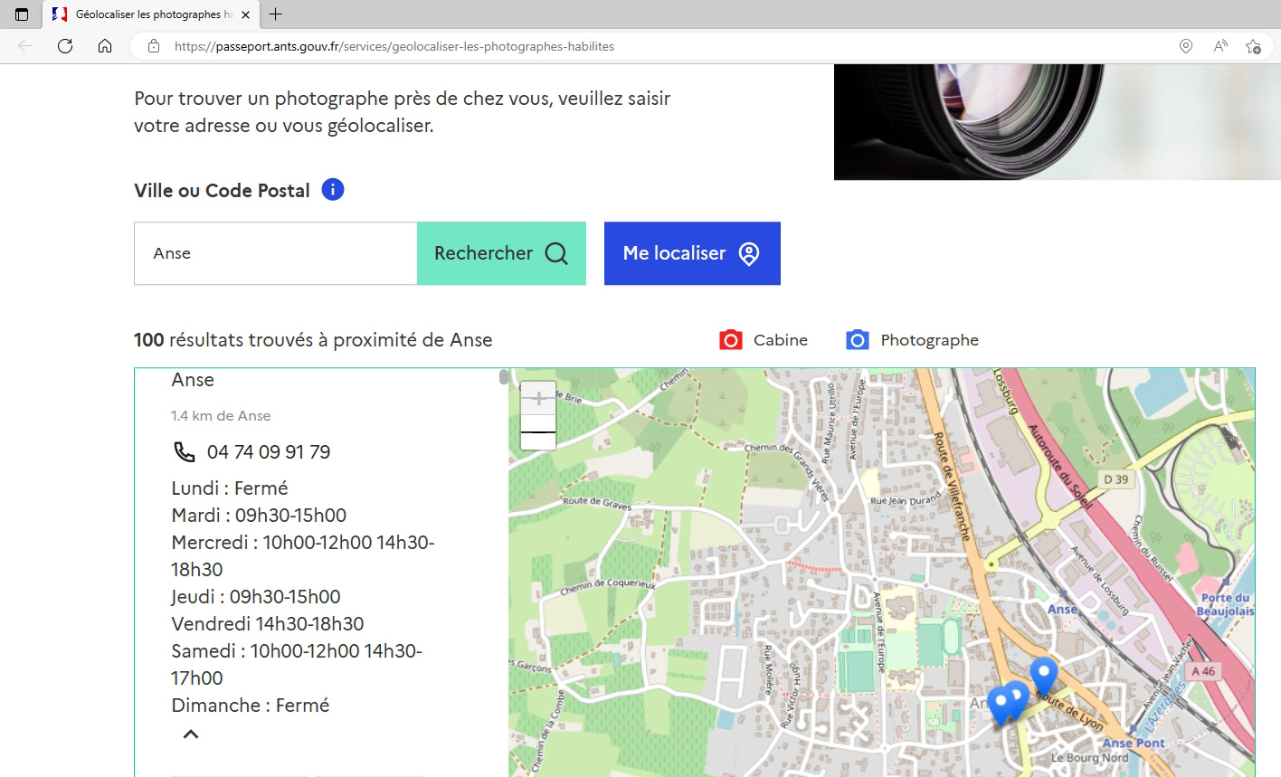Click the '1.4 km de Anse' distance text
This screenshot has height=777, width=1281.
[221, 416]
